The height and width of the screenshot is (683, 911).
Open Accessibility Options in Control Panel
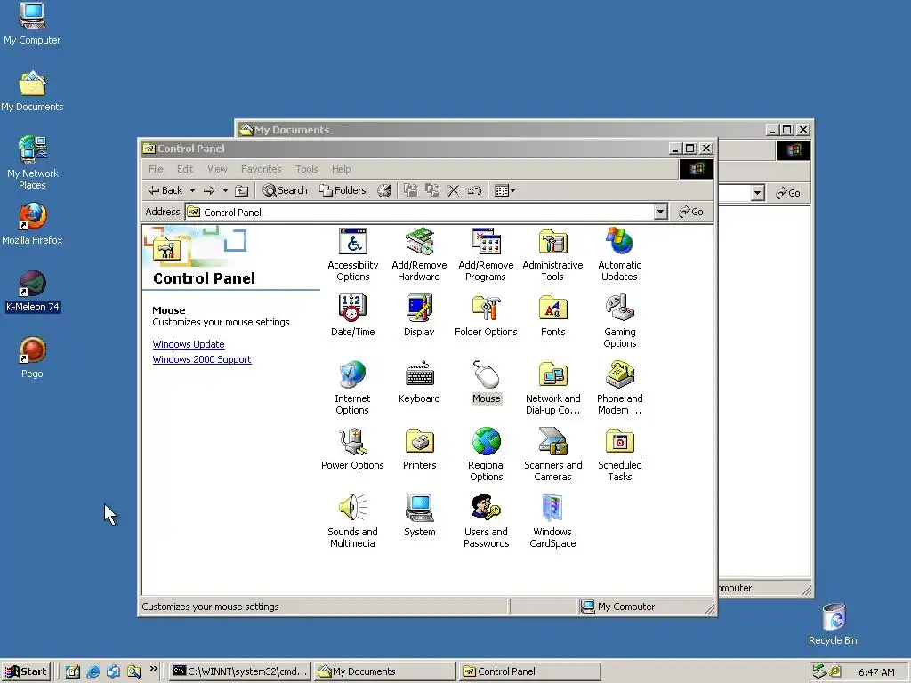[352, 254]
